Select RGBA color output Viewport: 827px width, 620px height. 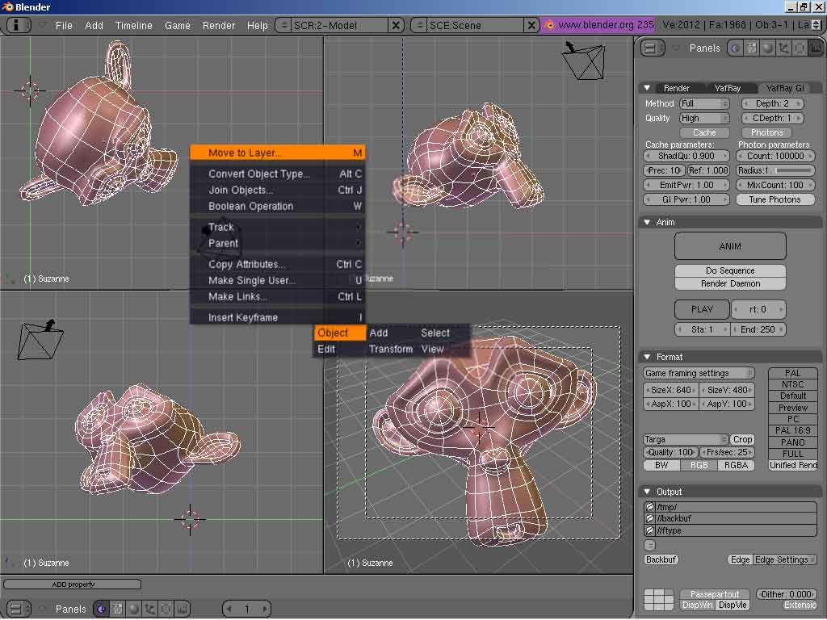pos(736,465)
